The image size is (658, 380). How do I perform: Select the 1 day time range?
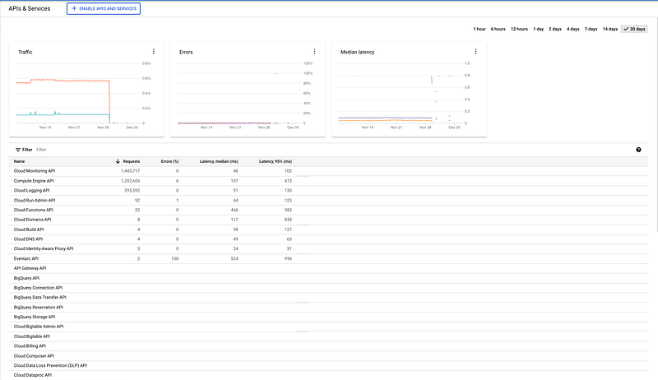click(539, 29)
